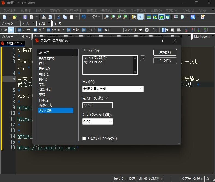This screenshot has height=182, width=215.
Task: Click prompt box scrollbar up arrow
Action: tap(135, 58)
